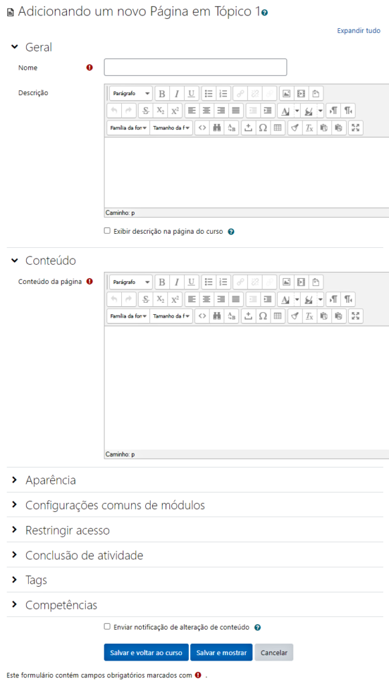Toggle fullscreen in Conteúdo da página editor
The width and height of the screenshot is (389, 686).
[356, 316]
